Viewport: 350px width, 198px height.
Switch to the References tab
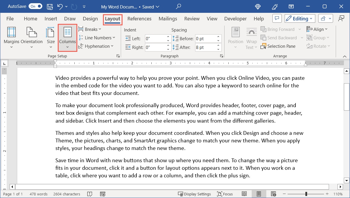139,18
